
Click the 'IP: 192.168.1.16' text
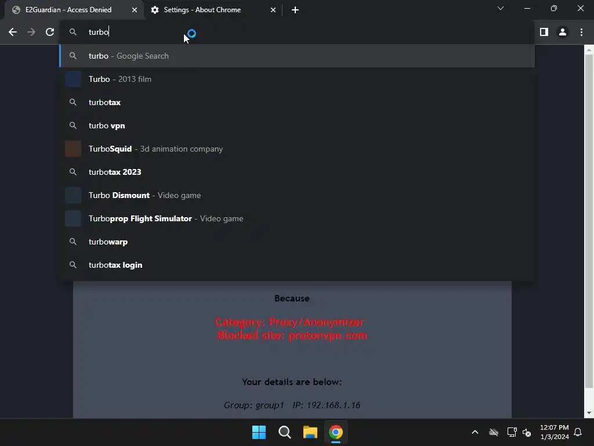327,405
